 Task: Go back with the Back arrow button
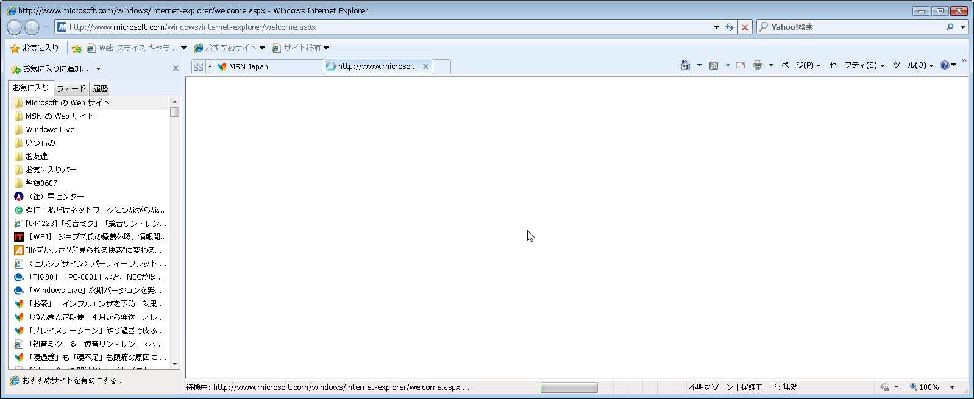click(14, 27)
